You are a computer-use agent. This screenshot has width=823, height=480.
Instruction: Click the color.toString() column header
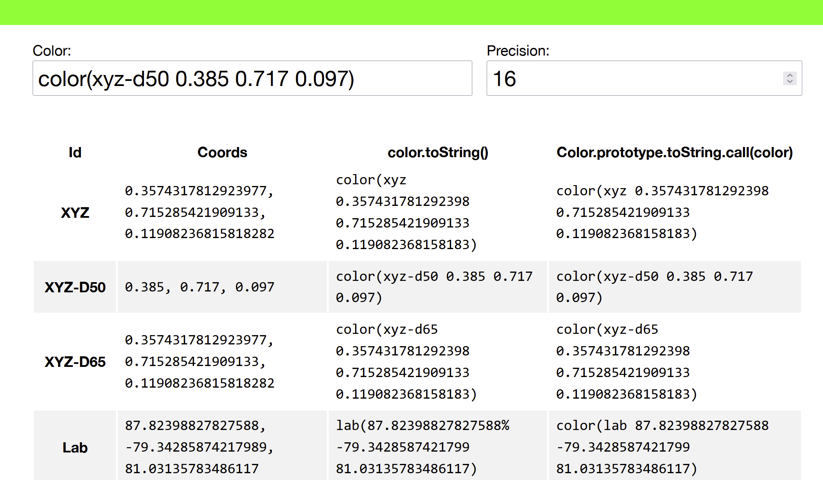point(438,152)
